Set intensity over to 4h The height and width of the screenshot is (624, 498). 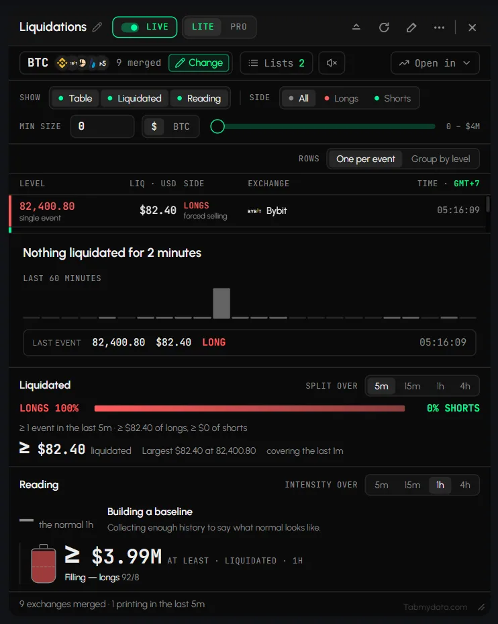tap(464, 485)
